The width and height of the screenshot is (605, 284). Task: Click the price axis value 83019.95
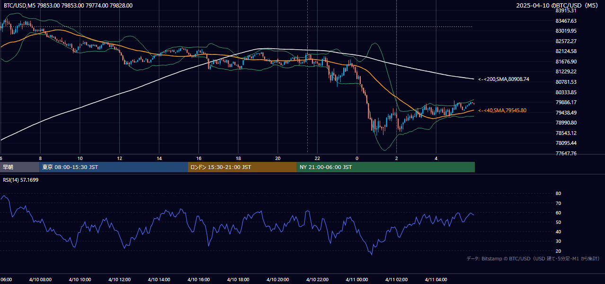[566, 31]
